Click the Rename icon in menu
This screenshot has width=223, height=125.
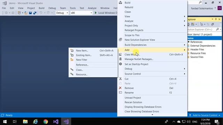coord(121,93)
